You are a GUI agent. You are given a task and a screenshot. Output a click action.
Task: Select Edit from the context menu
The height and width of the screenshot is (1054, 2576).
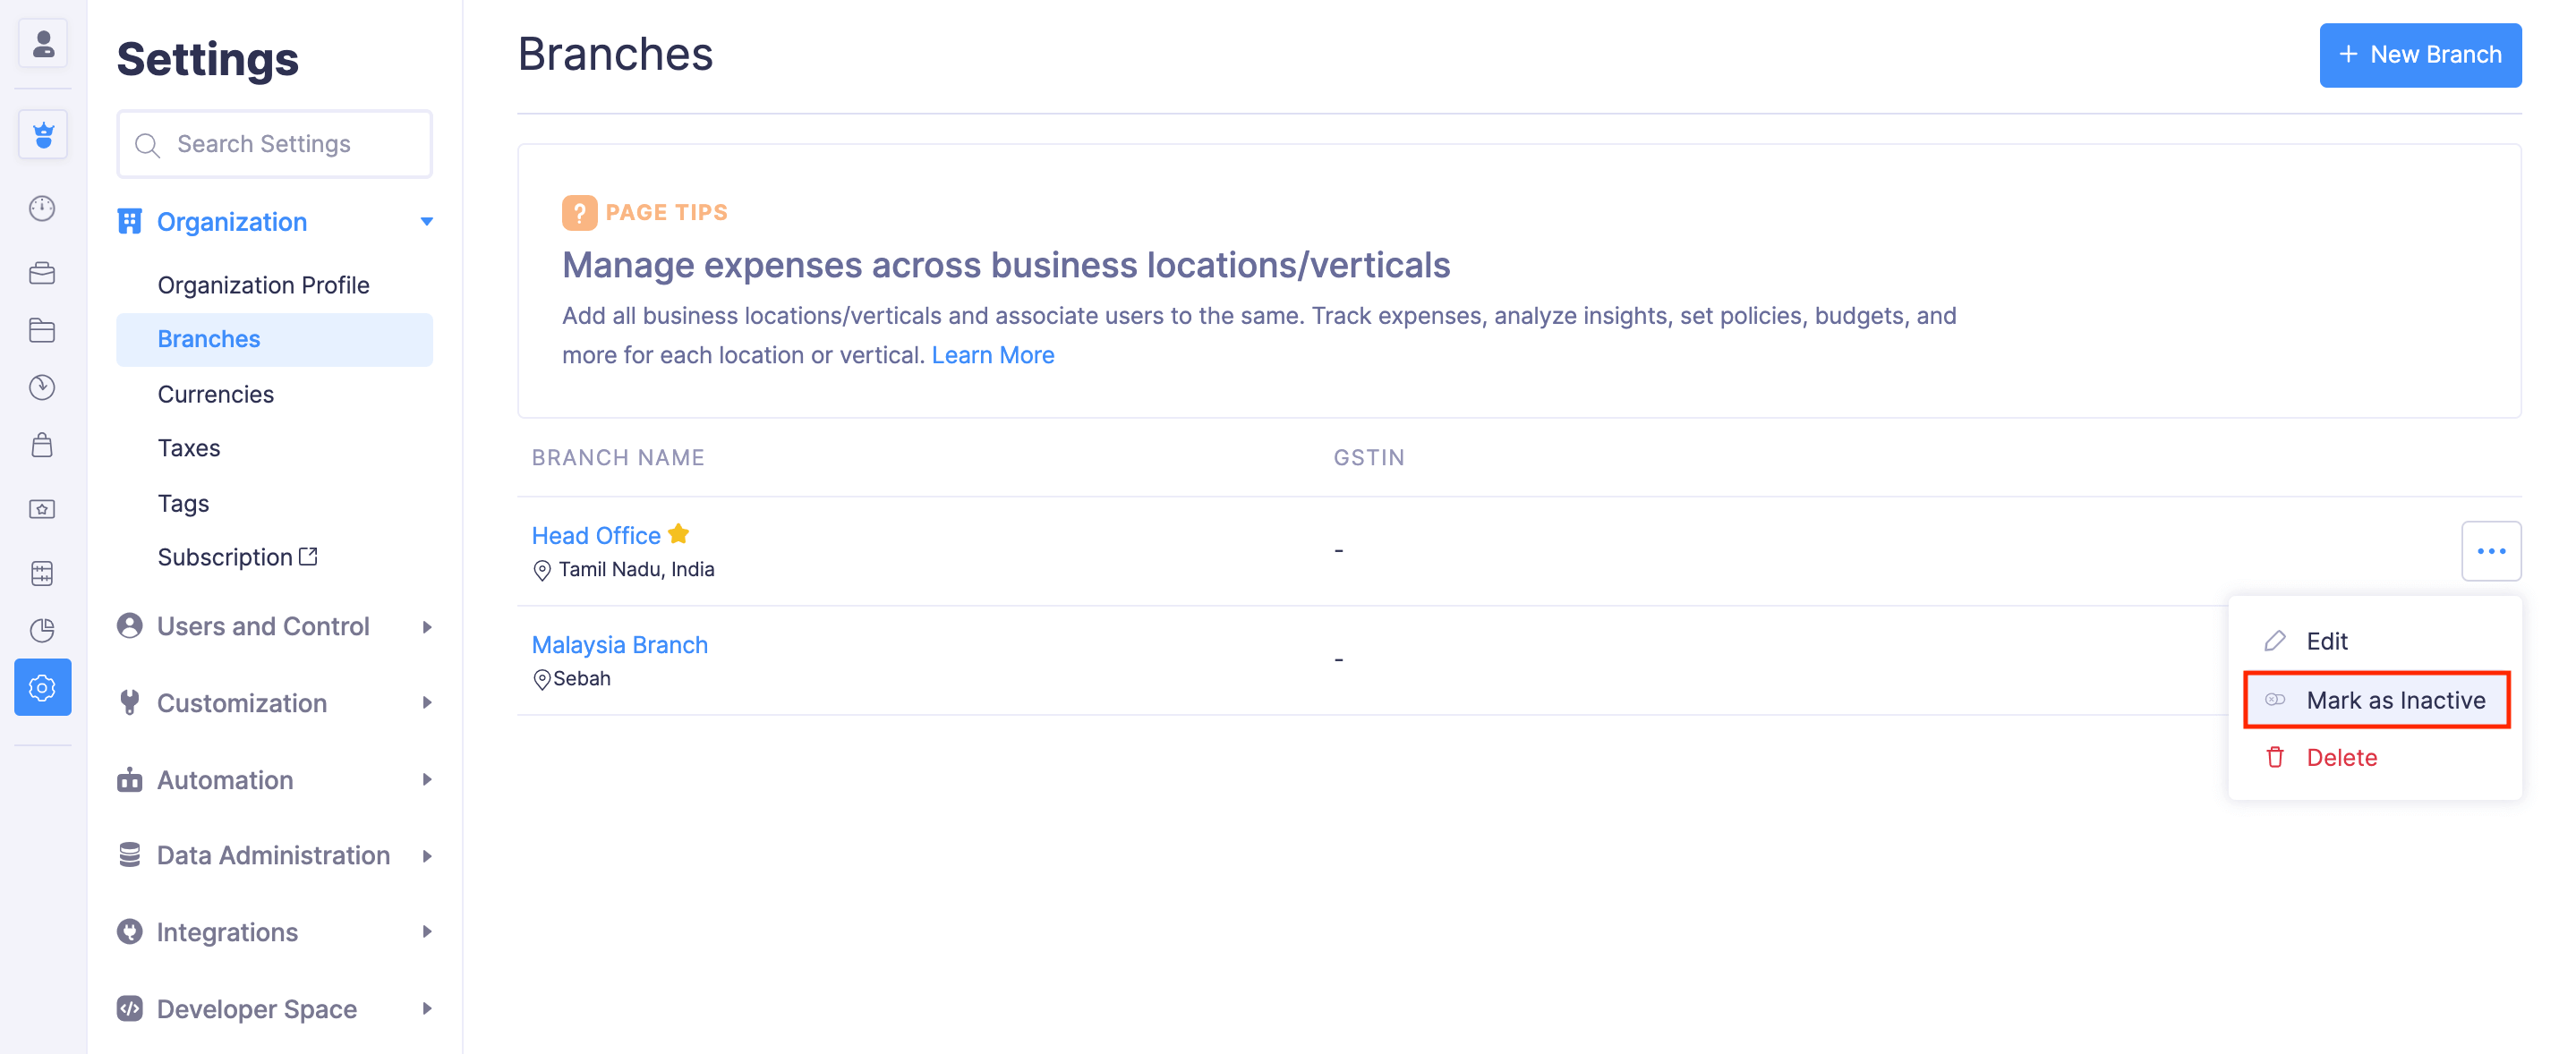click(x=2326, y=641)
